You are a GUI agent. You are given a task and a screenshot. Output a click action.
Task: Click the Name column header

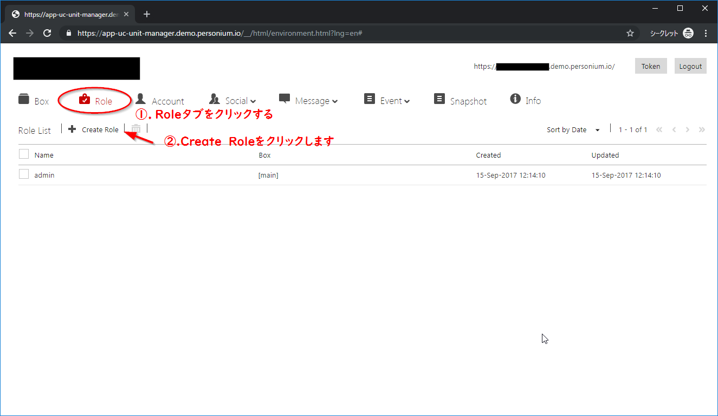[44, 155]
